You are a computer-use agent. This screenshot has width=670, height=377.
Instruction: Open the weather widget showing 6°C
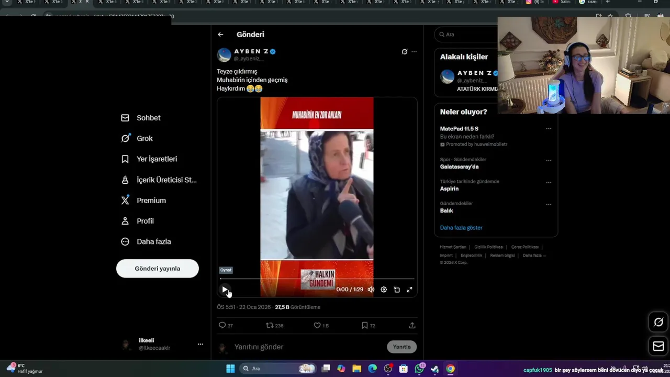25,368
